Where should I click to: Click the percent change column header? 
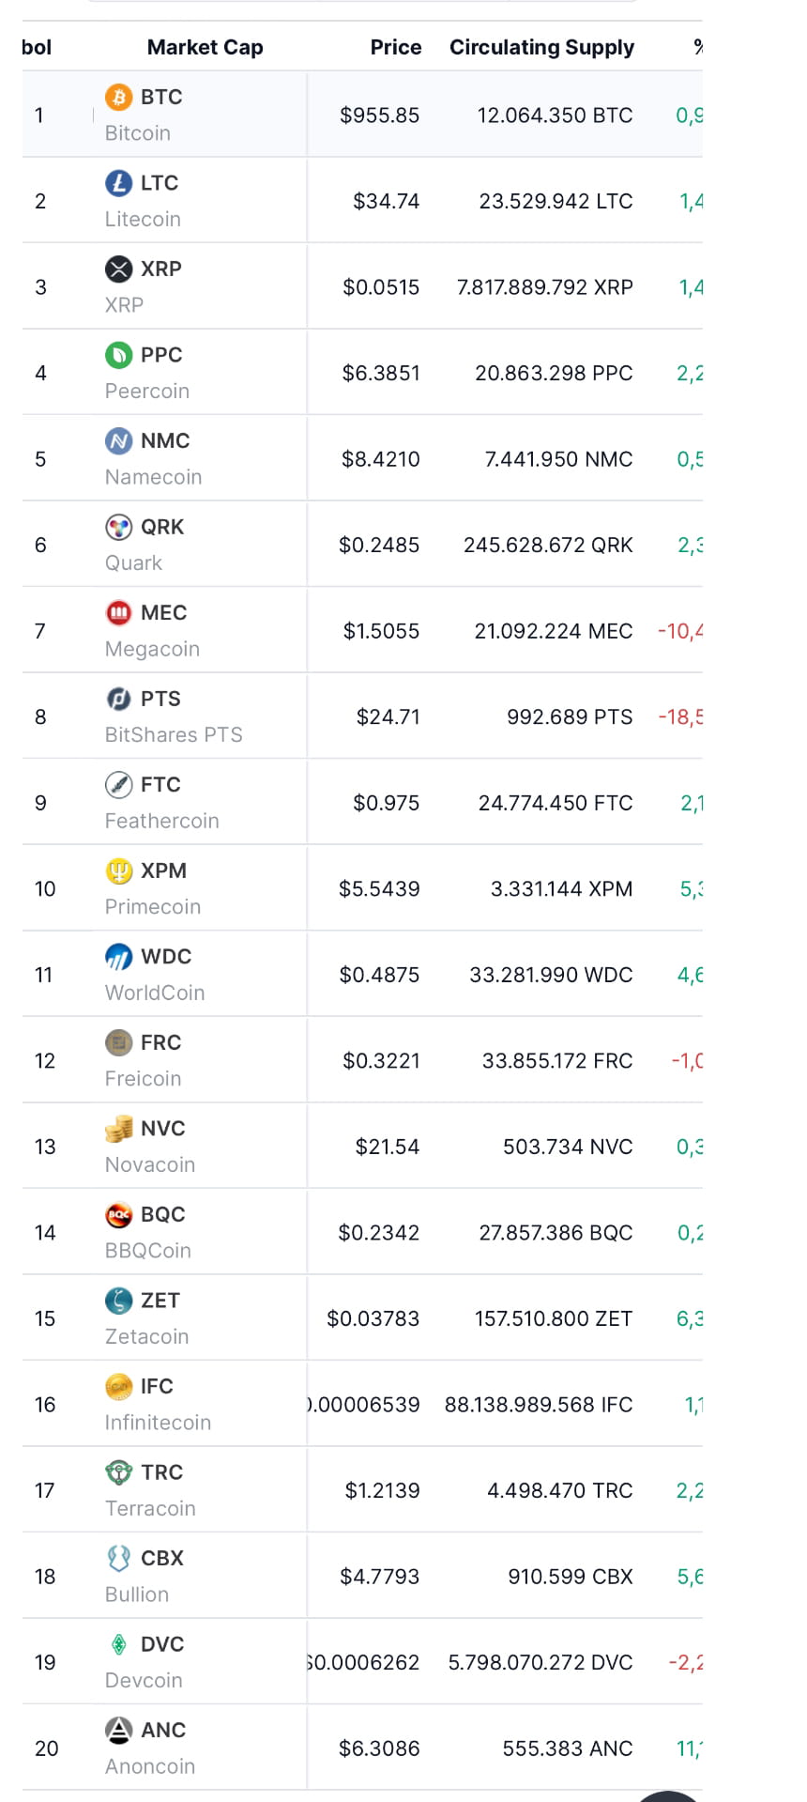click(698, 47)
